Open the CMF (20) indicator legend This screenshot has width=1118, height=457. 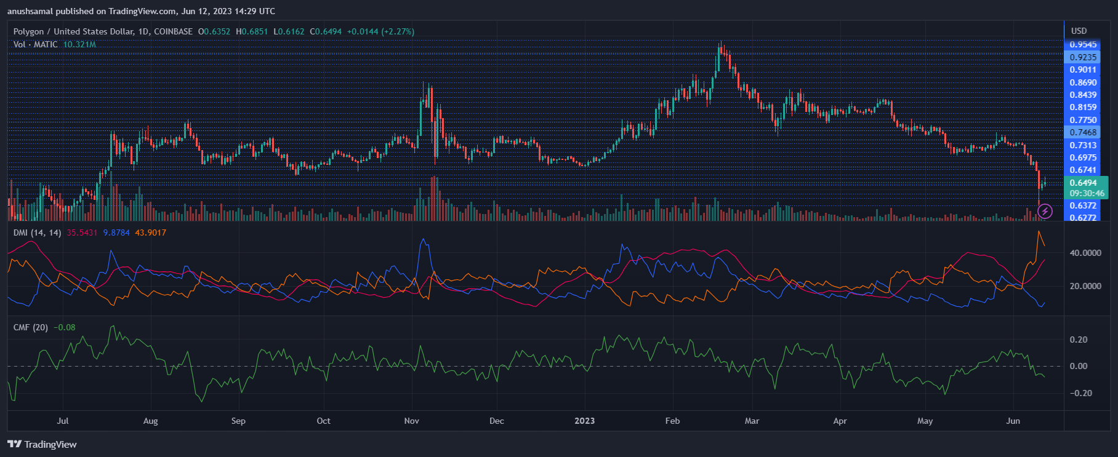click(31, 327)
